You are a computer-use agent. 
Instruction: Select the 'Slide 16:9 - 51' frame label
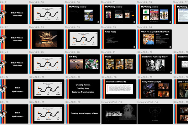click(x=108, y=2)
